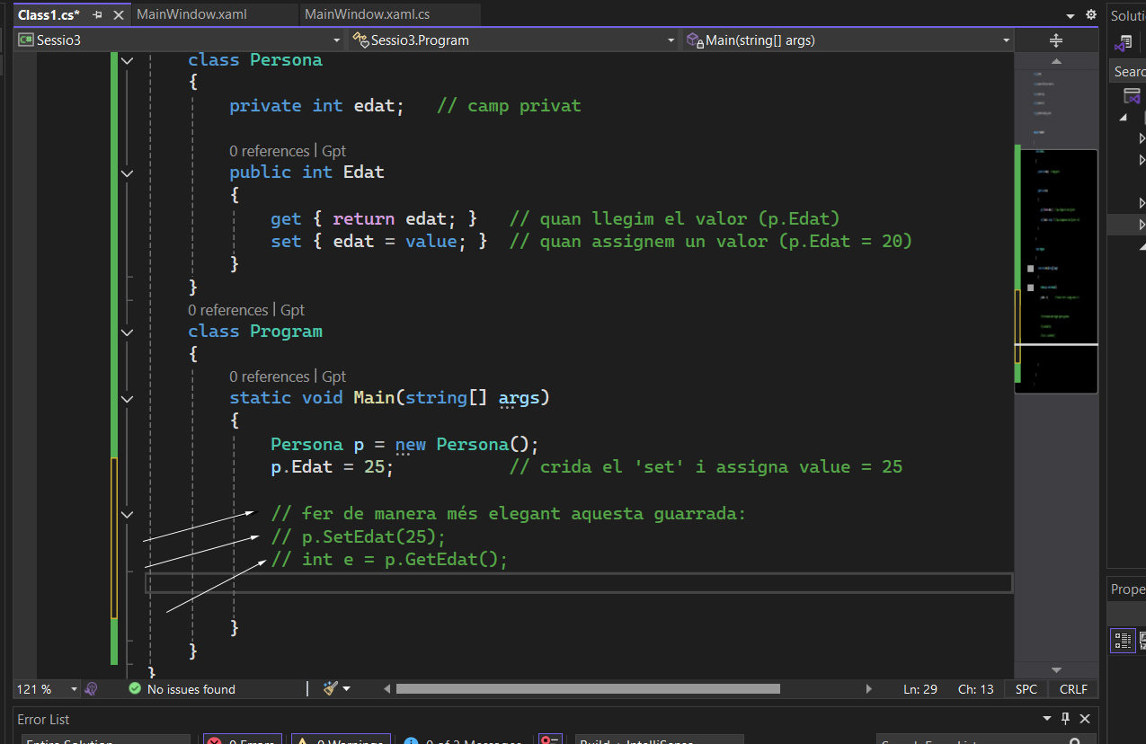
Task: Click the CRLF line ending button
Action: coord(1073,689)
